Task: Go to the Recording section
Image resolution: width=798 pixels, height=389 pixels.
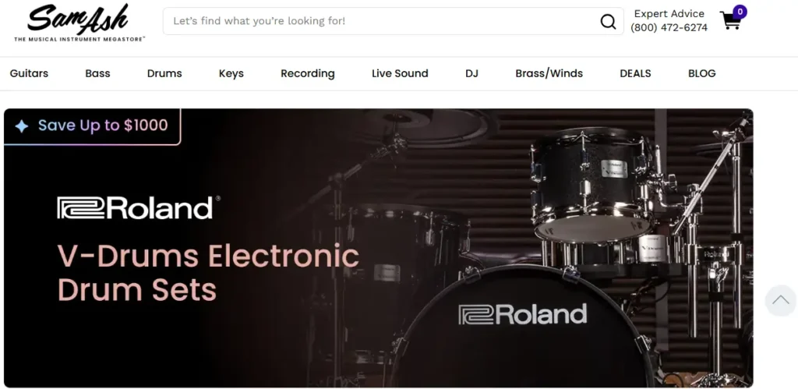Action: [x=307, y=73]
